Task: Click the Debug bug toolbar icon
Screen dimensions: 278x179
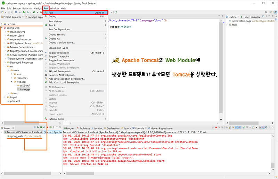Action: [28, 12]
